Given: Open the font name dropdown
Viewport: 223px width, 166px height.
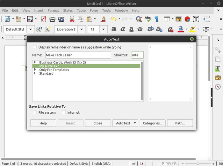Looking at the screenshot, I should 82,29.
